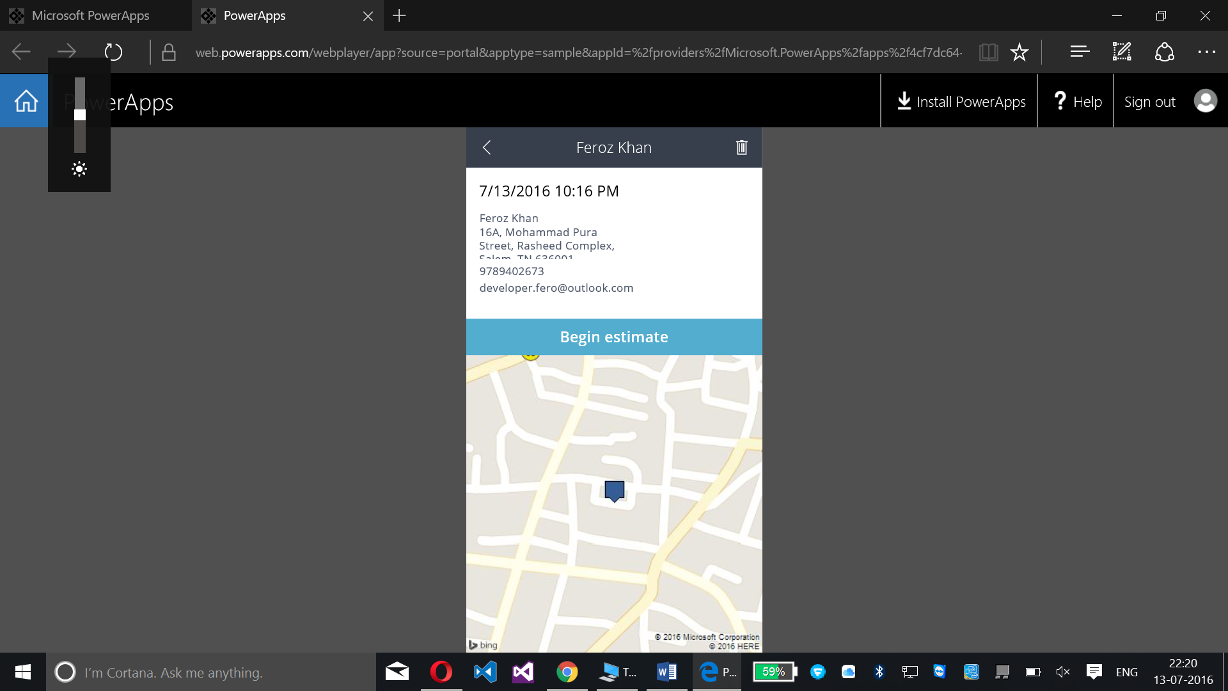Open the Mail app from taskbar
Screen dimensions: 1228x691
(x=397, y=672)
